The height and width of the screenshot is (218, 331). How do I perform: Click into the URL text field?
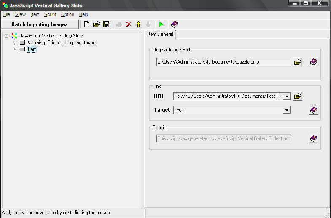point(228,96)
